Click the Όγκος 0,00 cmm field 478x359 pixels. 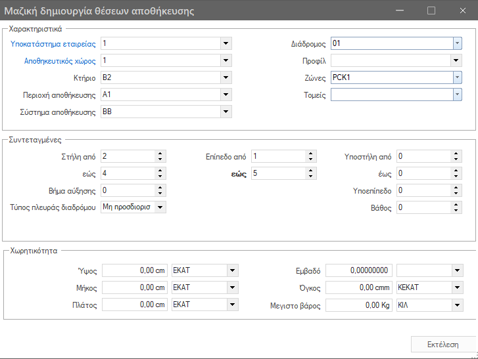(359, 287)
